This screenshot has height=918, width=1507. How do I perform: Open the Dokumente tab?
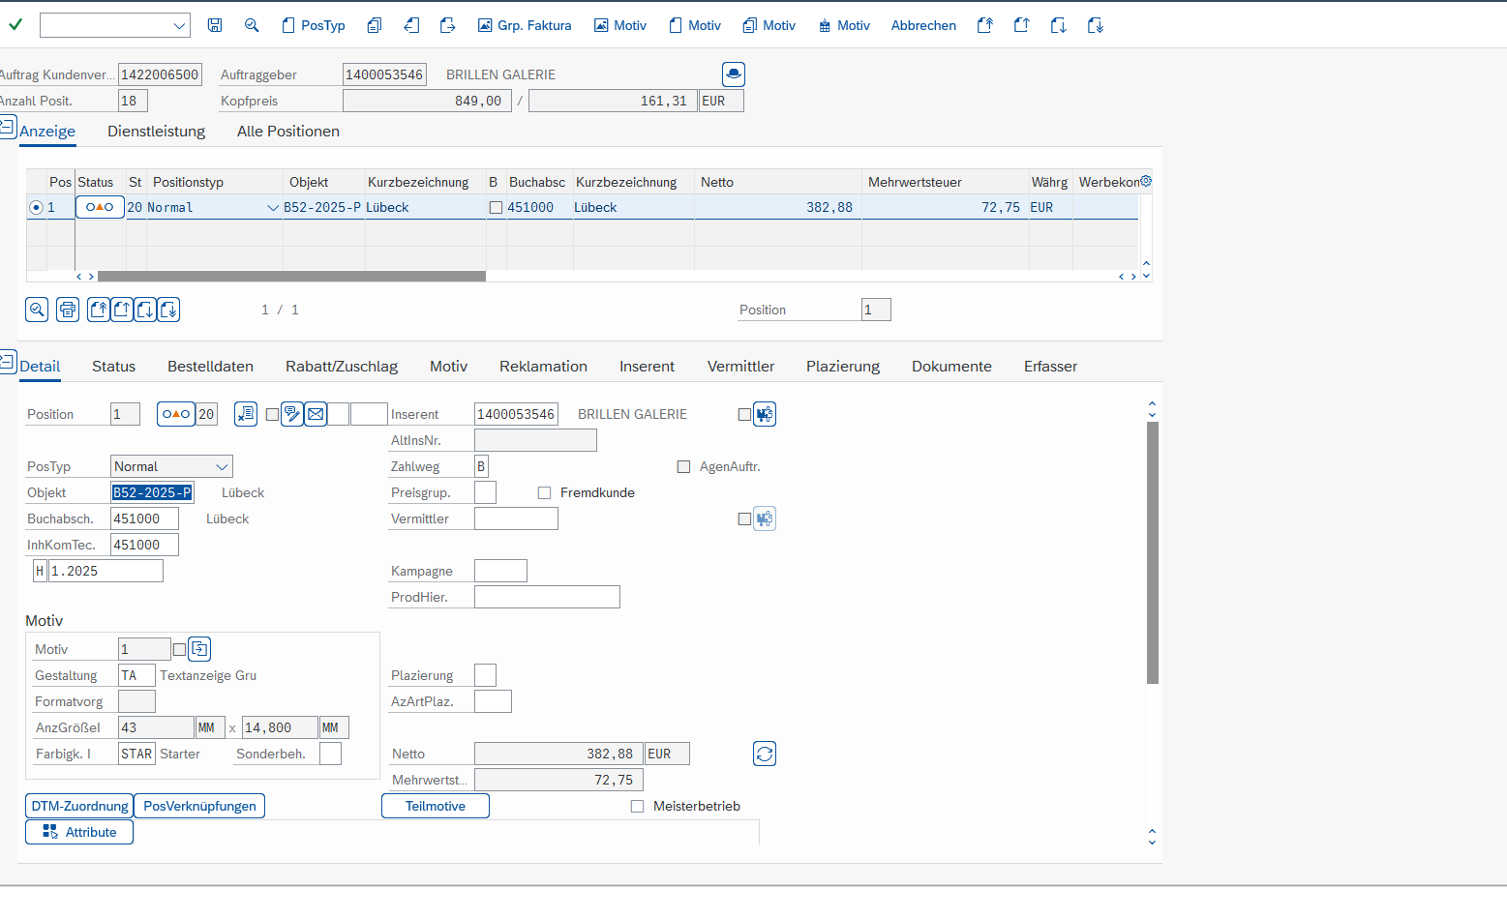(x=951, y=367)
